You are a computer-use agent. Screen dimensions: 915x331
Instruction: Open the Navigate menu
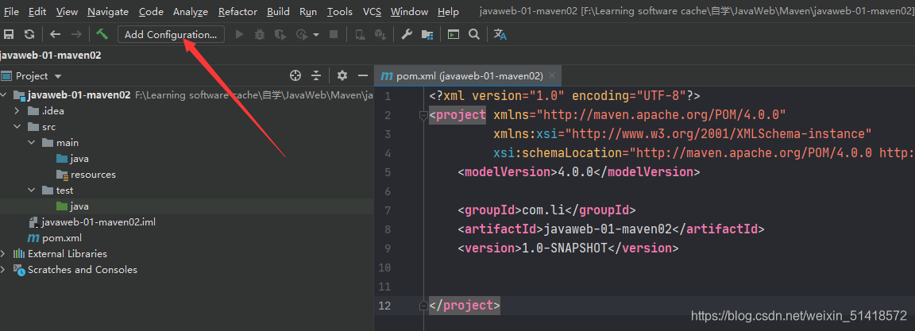(x=108, y=12)
